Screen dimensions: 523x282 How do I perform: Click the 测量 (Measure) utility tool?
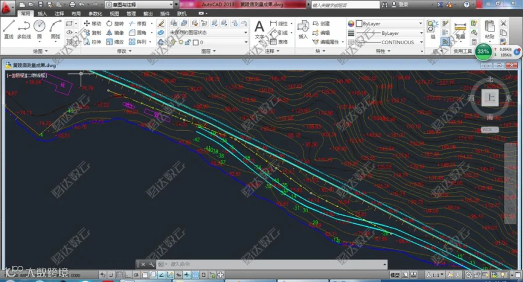pos(460,30)
